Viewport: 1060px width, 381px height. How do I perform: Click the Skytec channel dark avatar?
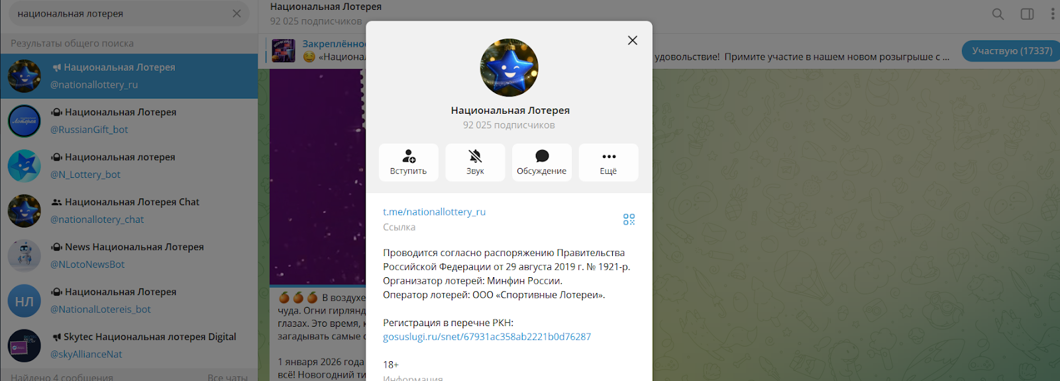(25, 346)
